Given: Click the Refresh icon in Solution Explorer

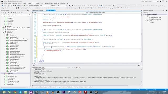Looking at the screenshot, I should tap(11, 13).
